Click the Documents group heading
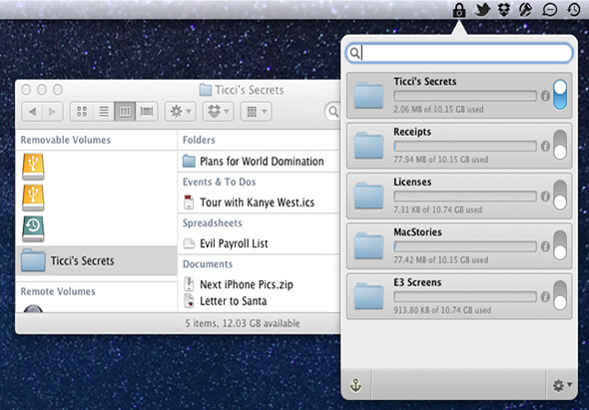This screenshot has width=589, height=410. tap(208, 264)
